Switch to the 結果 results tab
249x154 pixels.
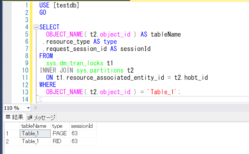(x=14, y=117)
